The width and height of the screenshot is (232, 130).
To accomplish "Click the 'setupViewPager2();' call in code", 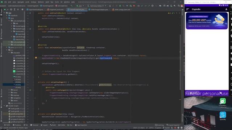I will [x=50, y=64].
